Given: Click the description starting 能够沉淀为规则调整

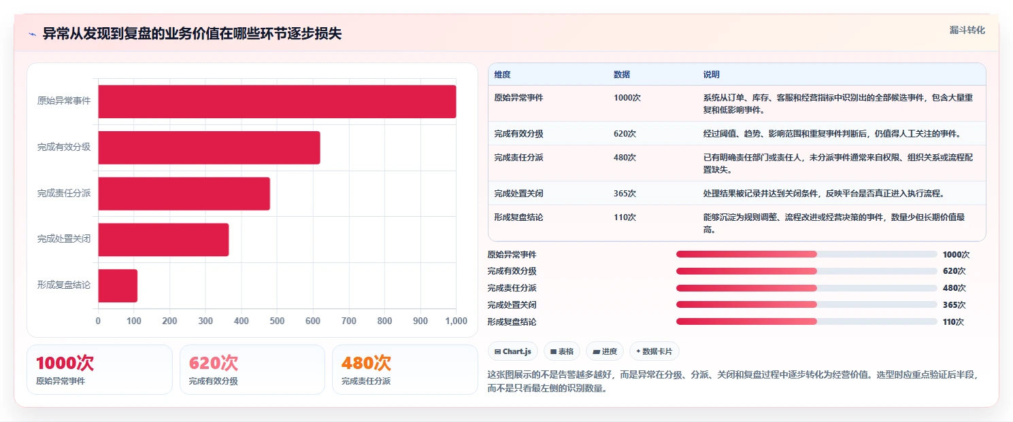Looking at the screenshot, I should (x=834, y=224).
